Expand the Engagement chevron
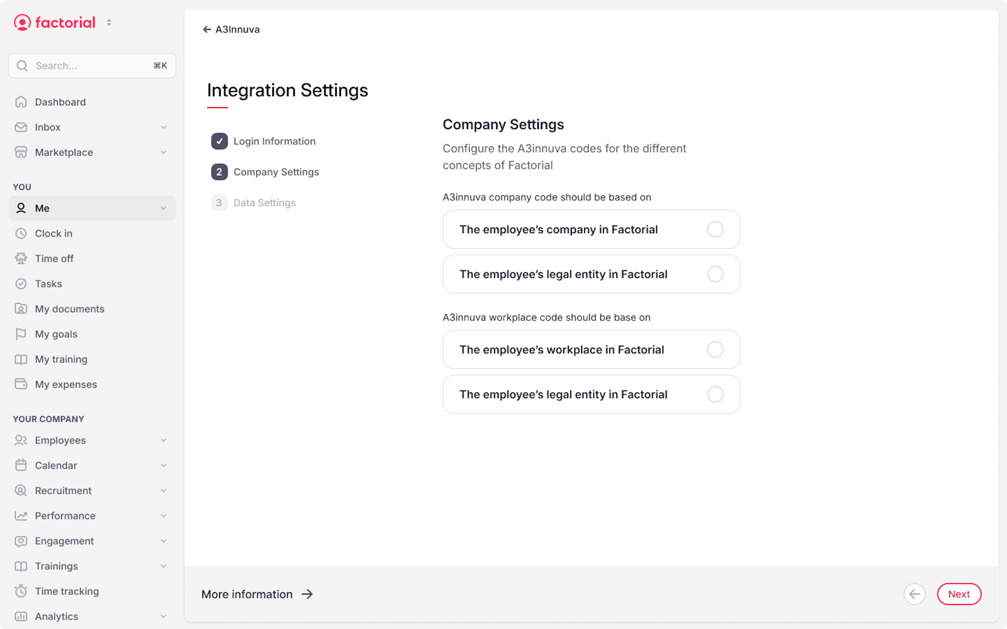Screen dimensions: 1007x629 pyautogui.click(x=164, y=541)
